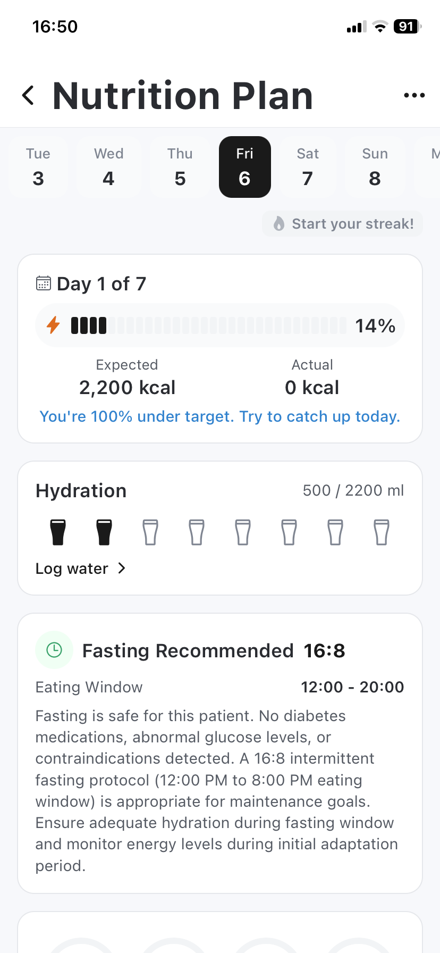Viewport: 440px width, 953px height.
Task: Fill the last empty water glass
Action: (382, 532)
